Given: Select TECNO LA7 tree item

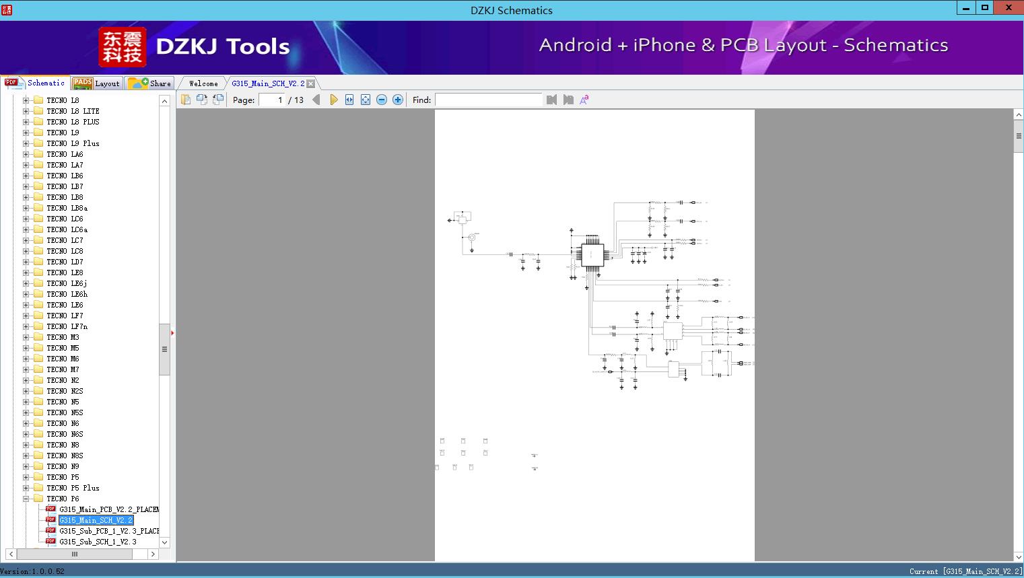Looking at the screenshot, I should (65, 165).
